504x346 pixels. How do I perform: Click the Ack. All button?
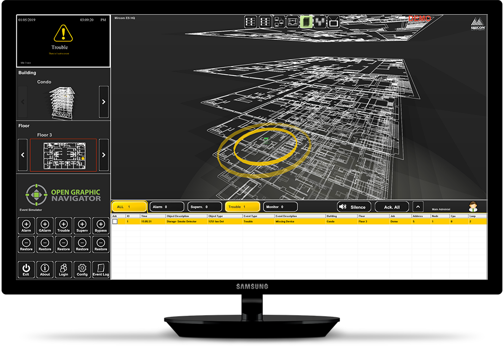(392, 206)
